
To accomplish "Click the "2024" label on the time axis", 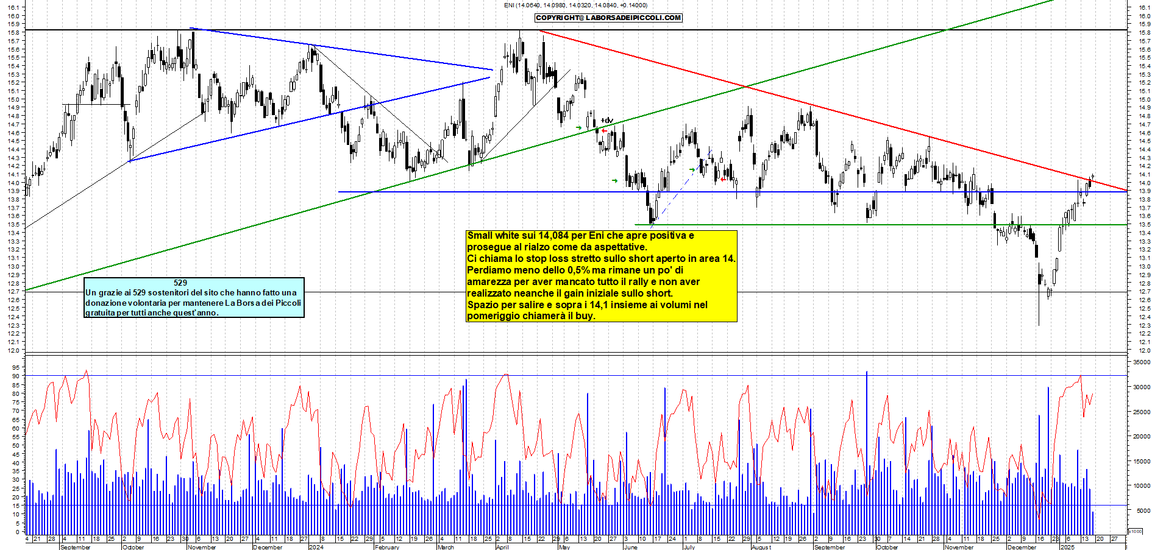I will click(316, 547).
